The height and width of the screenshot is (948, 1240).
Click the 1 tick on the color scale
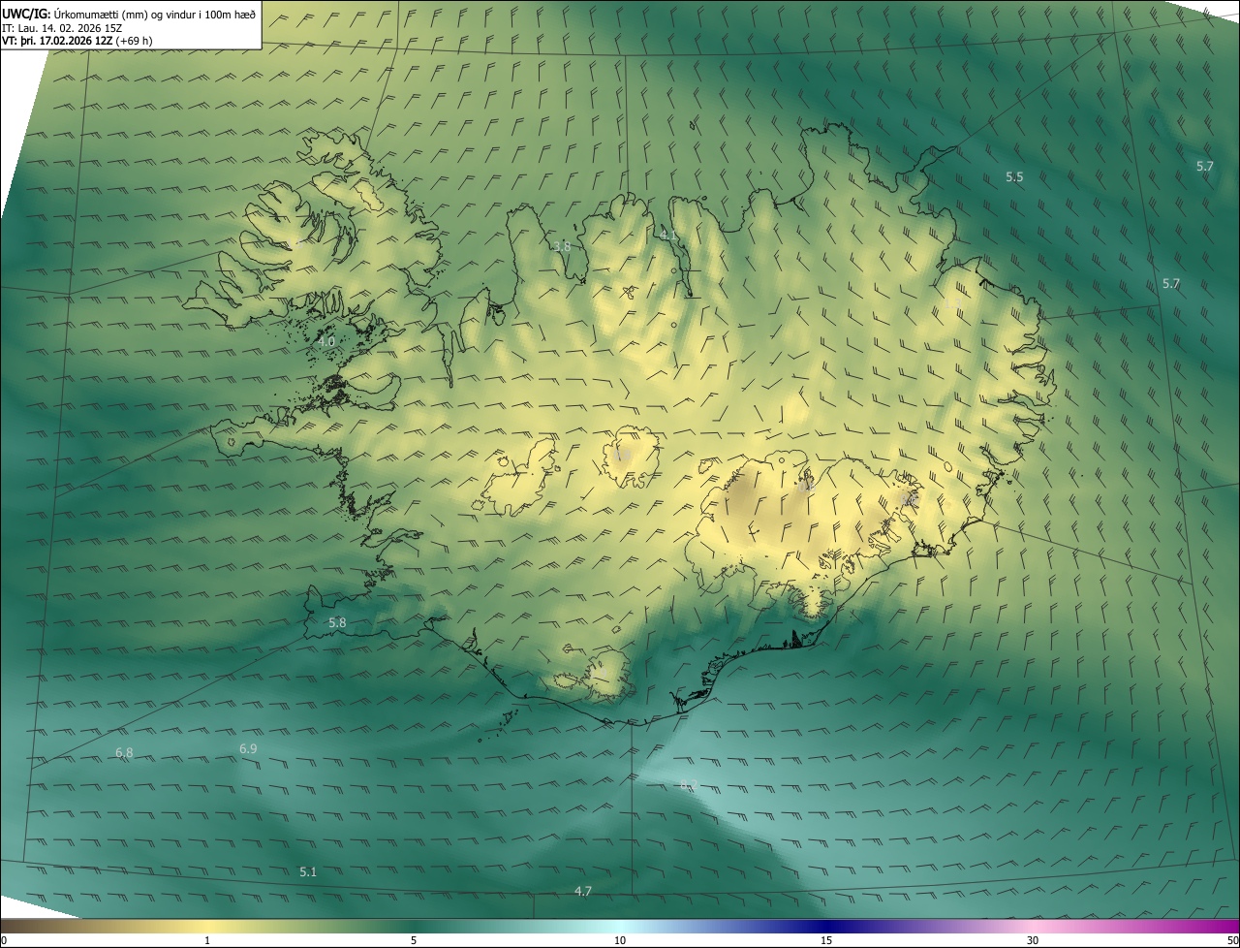207,940
